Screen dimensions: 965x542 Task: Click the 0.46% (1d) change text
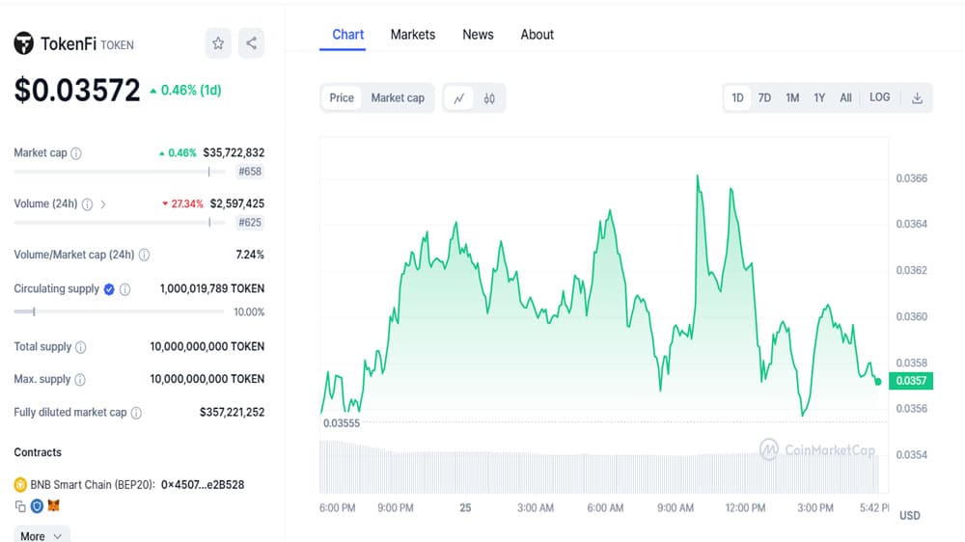coord(191,91)
